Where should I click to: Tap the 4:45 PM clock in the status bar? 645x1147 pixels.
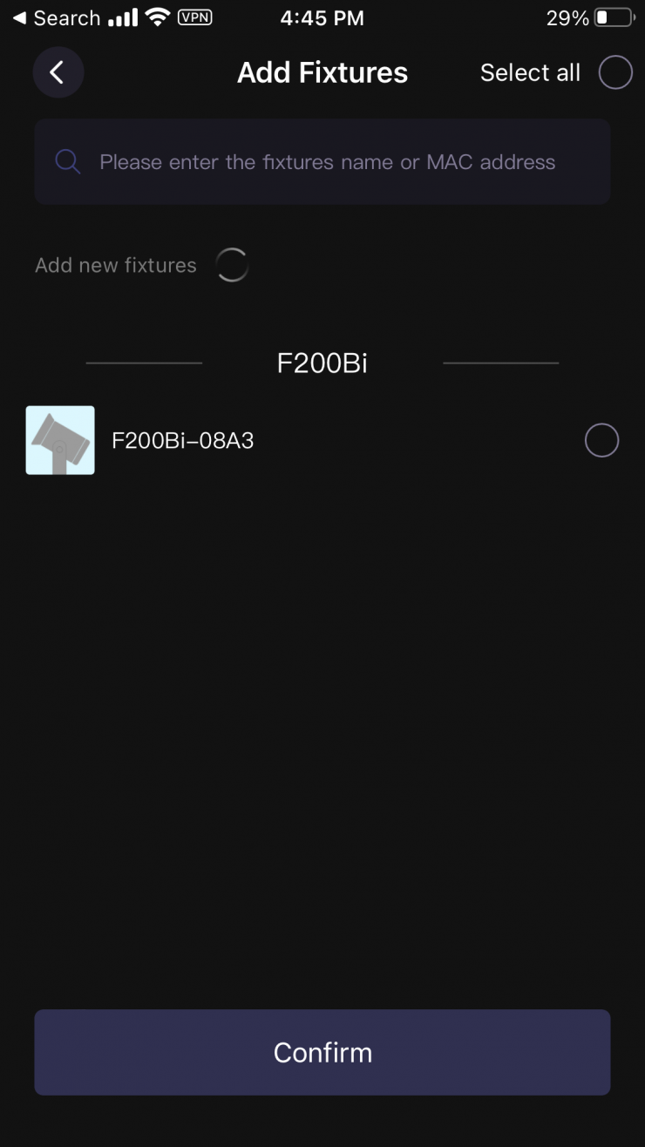(x=322, y=17)
